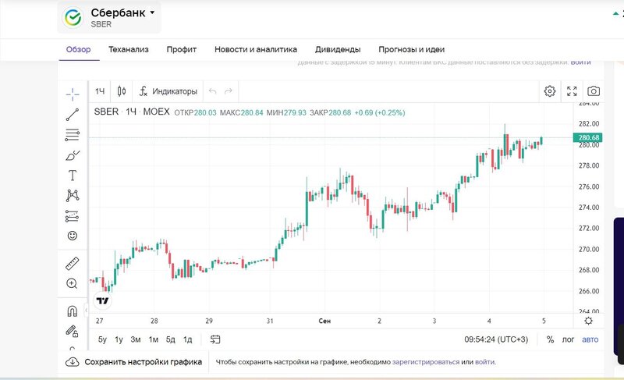Select the trend line drawing tool
Viewport: 624px width, 380px height.
tap(73, 115)
